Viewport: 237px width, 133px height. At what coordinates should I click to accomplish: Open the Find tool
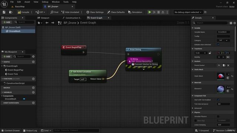point(54,12)
